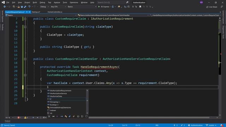Save the current file with Save icon
226x127 pixels.
pos(22,7)
